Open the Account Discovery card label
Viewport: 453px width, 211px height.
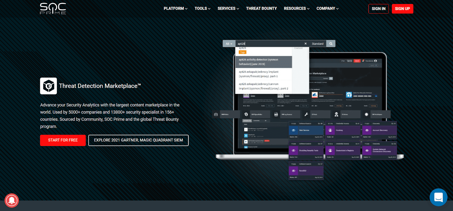pos(380,130)
